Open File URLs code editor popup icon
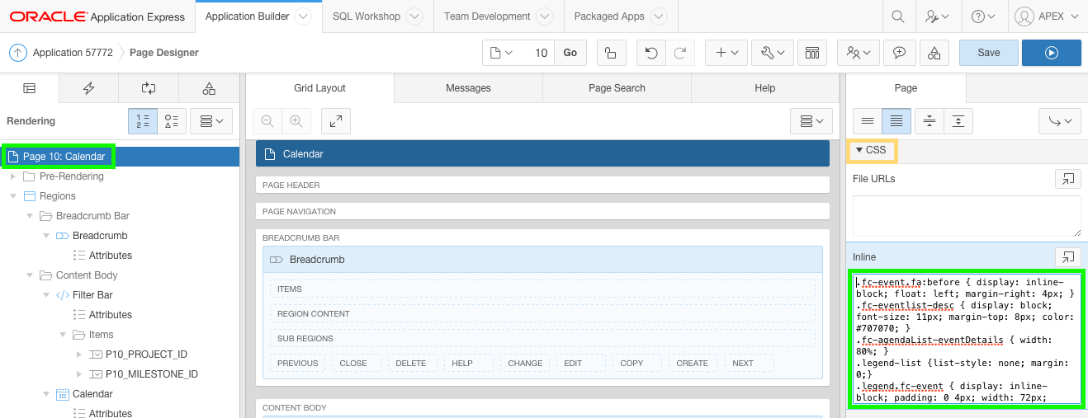1088x418 pixels. tap(1068, 179)
